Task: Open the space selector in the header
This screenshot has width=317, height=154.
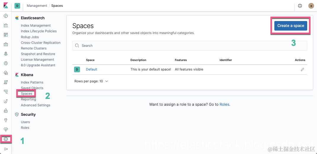Action: click(17, 6)
